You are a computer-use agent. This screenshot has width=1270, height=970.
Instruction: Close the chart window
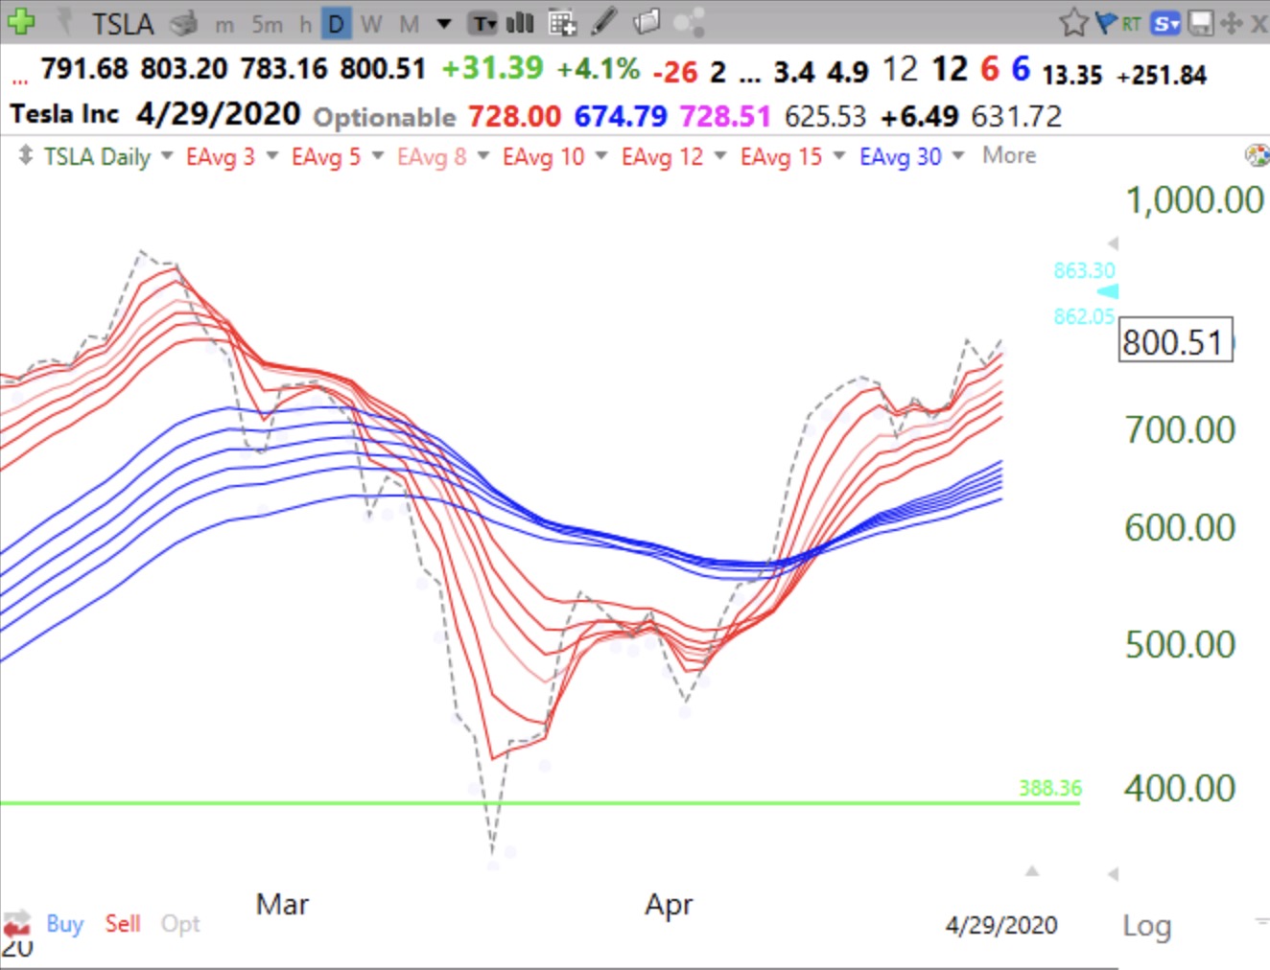[x=1258, y=24]
